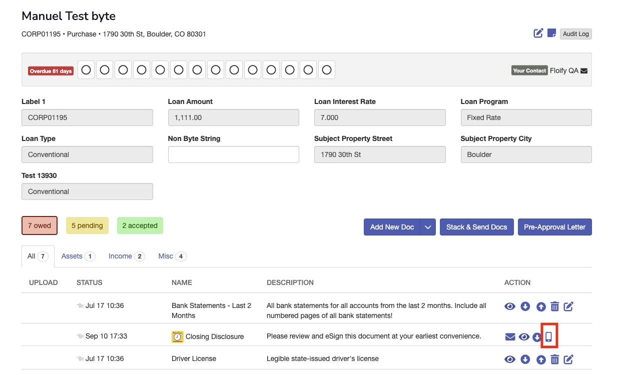This screenshot has height=375, width=623.
Task: Open the loan notes sticky note icon
Action: [x=551, y=33]
